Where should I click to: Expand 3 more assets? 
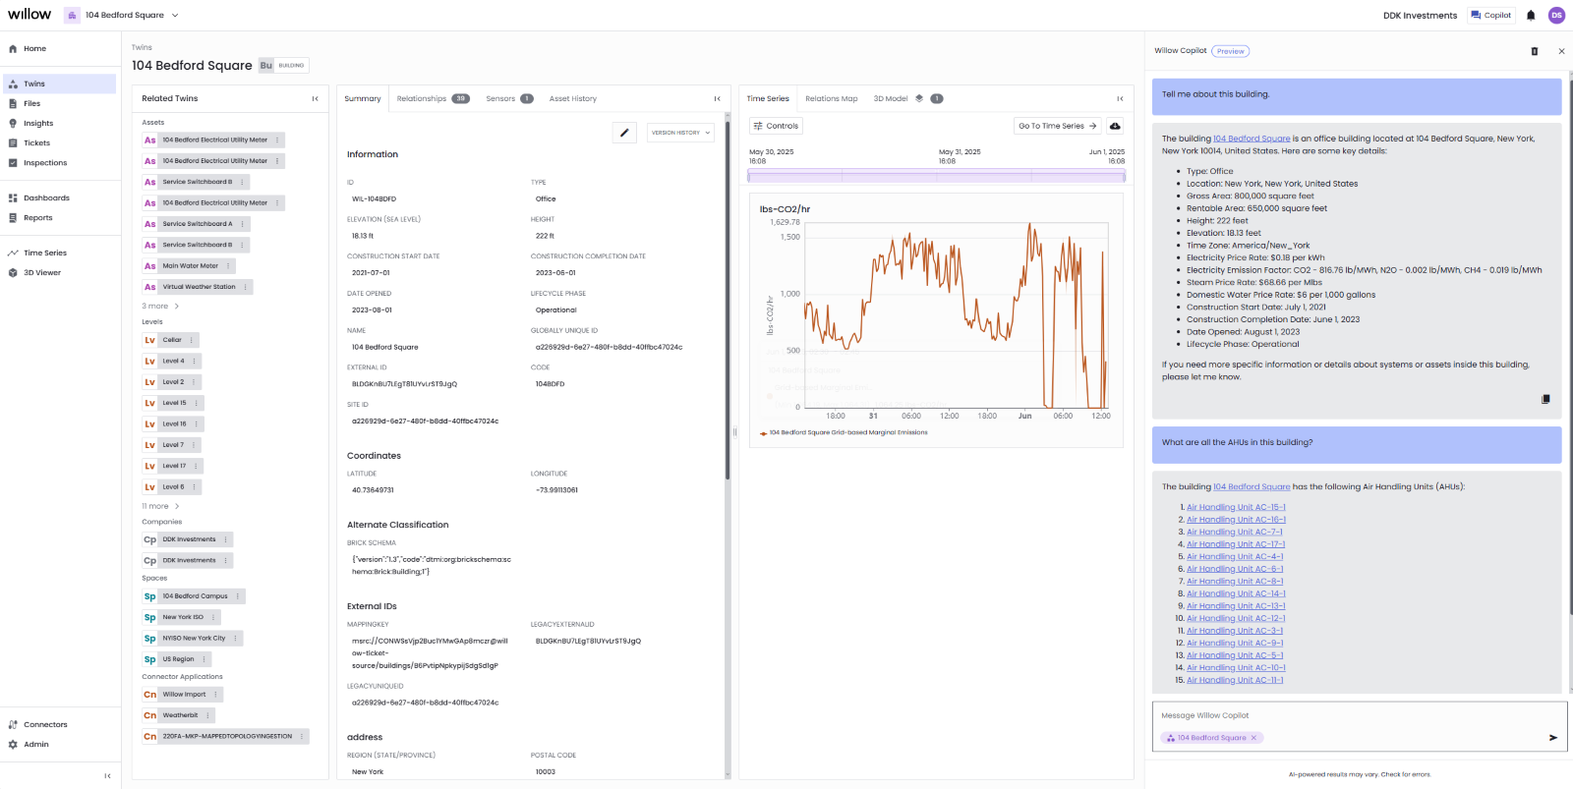point(160,307)
